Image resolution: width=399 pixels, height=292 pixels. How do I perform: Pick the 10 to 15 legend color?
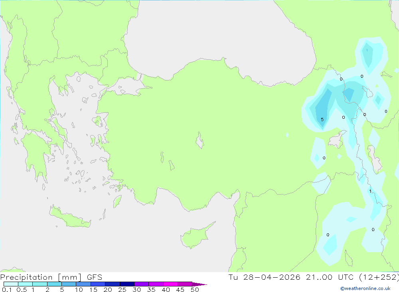83,284
